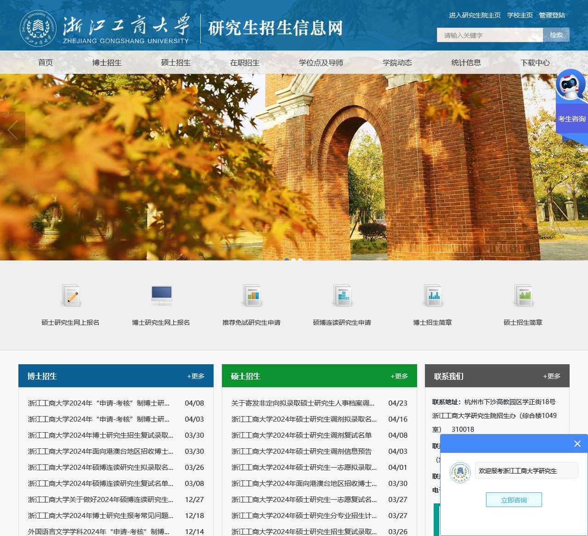Show previous banner slide with left arrow
Viewport: 588px width, 536px height.
click(12, 130)
